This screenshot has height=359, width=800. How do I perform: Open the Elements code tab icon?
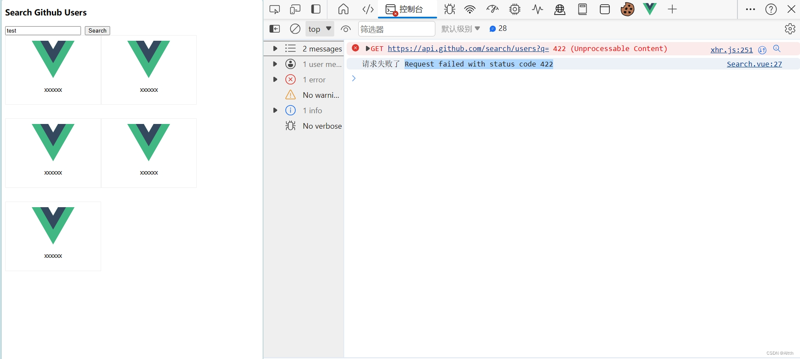pos(368,9)
